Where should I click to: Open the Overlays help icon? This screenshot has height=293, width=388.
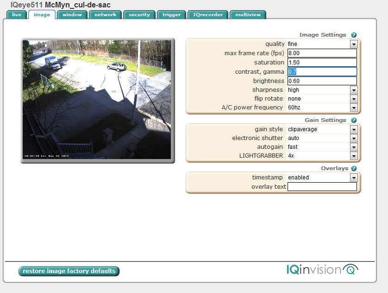(354, 168)
